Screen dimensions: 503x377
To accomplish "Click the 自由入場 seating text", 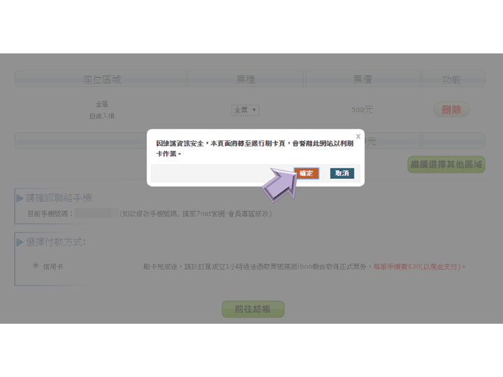I will (x=102, y=116).
